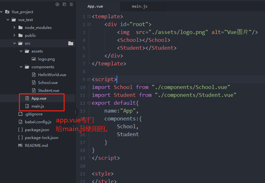Image resolution: width=265 pixels, height=183 pixels.
Task: Switch to the App.vue editor tab
Action: tap(95, 6)
